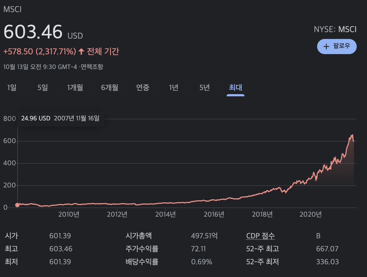Image resolution: width=367 pixels, height=277 pixels.
Task: Click the 시가총액 value 497.51억
Action: point(204,236)
